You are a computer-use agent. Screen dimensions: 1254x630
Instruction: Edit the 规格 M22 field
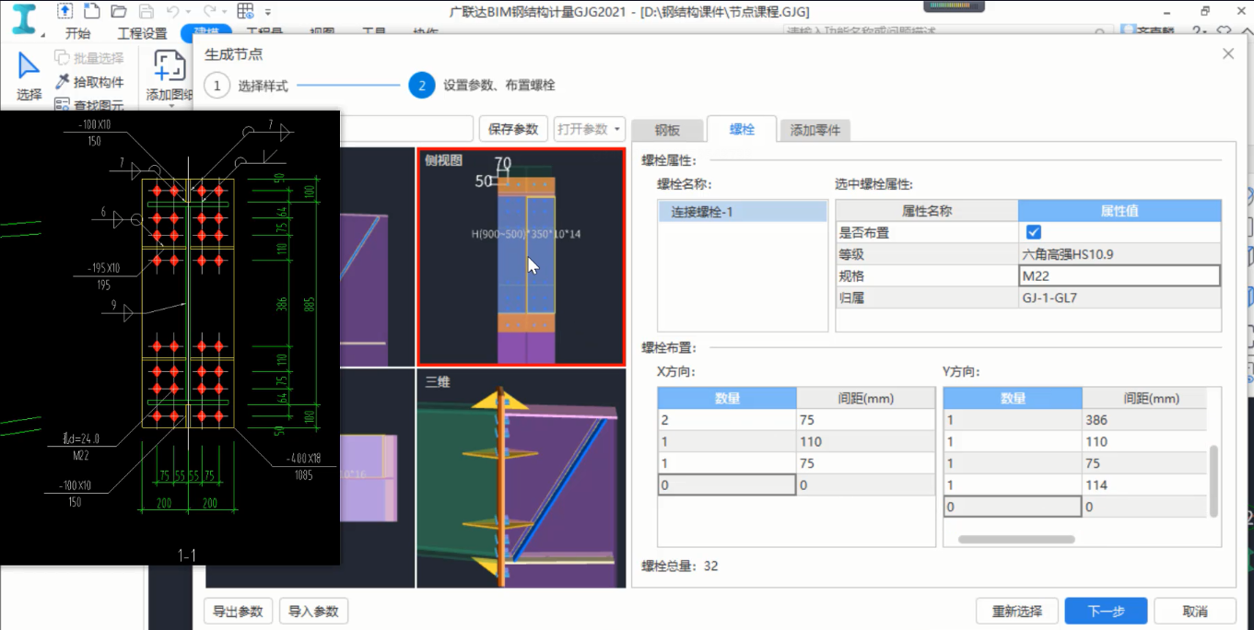(1119, 275)
